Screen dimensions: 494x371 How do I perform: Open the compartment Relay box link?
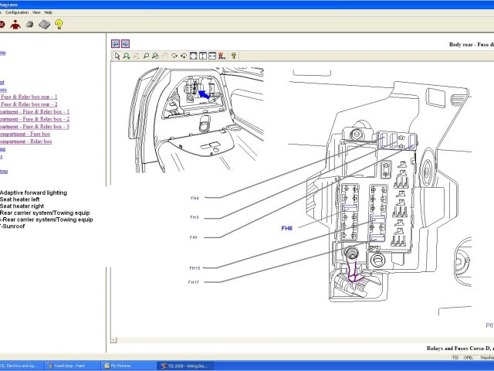pos(25,142)
